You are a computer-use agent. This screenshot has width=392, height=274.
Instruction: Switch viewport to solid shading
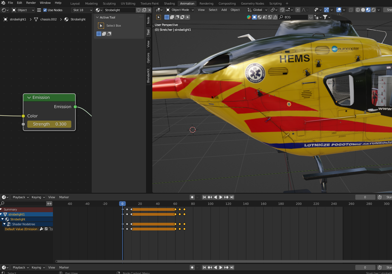pyautogui.click(x=363, y=10)
